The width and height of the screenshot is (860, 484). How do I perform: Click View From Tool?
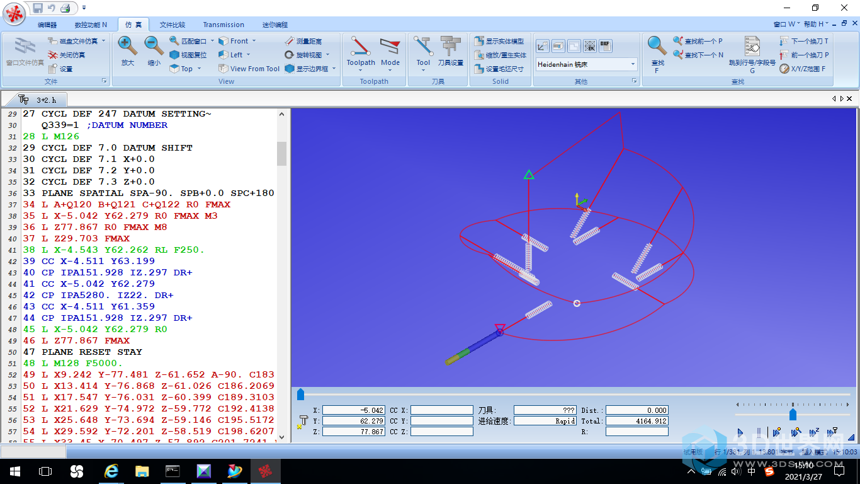[x=249, y=69]
